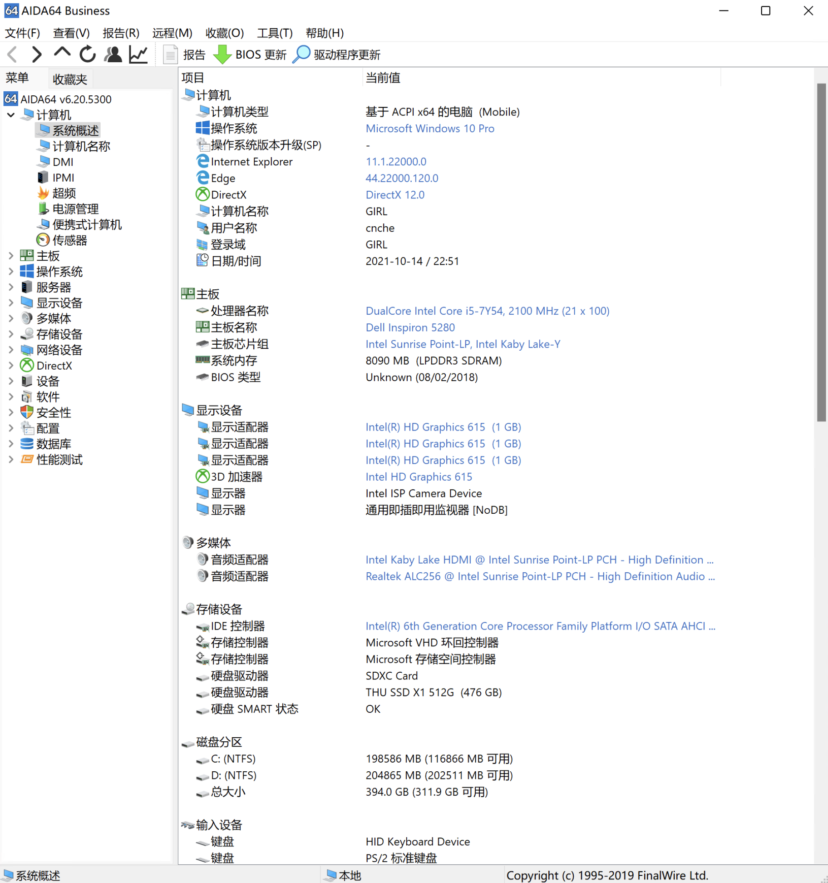Expand the 存储设备 tree node
The image size is (828, 883).
[11, 334]
